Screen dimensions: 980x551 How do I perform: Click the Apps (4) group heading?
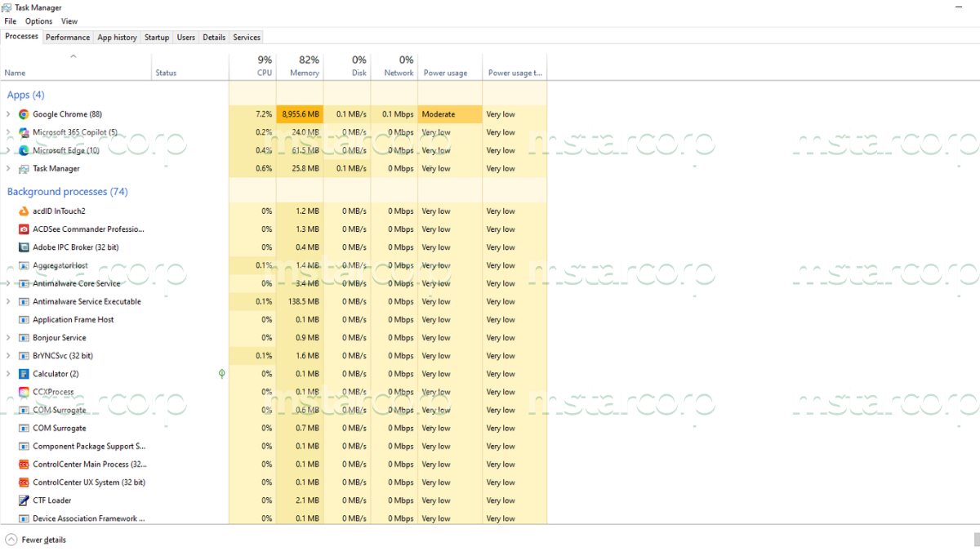[26, 95]
